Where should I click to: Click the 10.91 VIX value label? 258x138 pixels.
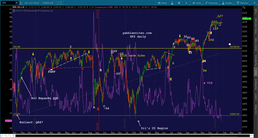pos(8,121)
